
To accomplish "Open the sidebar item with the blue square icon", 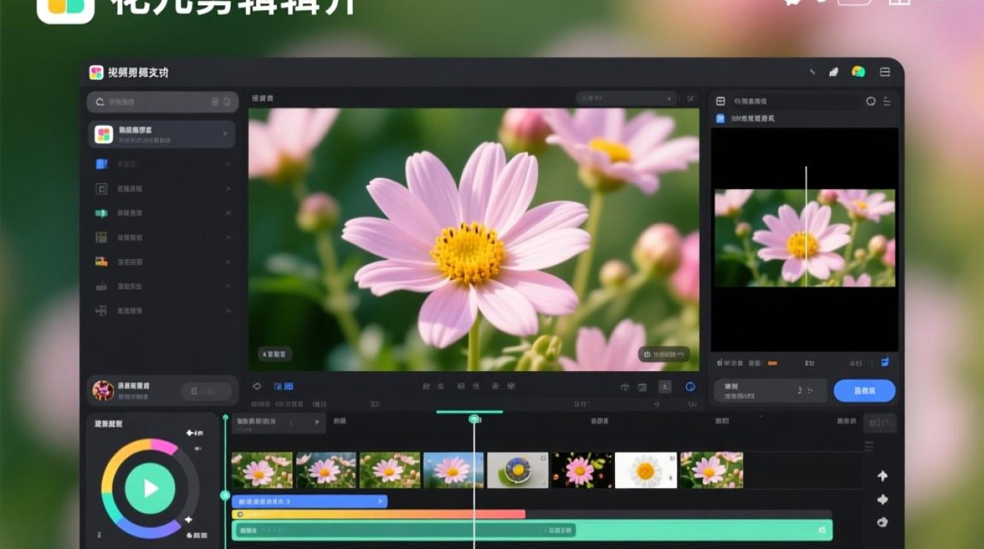I will (162, 165).
